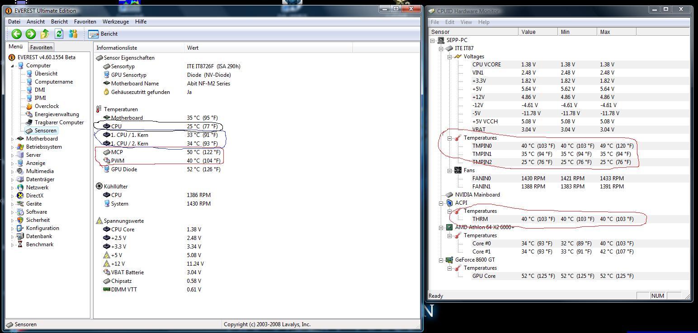The image size is (698, 333).
Task: Click the Min column header in Hardware Monitor
Action: [577, 32]
